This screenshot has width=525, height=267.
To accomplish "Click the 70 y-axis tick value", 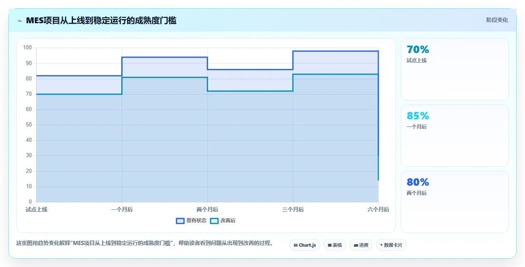I will (29, 94).
